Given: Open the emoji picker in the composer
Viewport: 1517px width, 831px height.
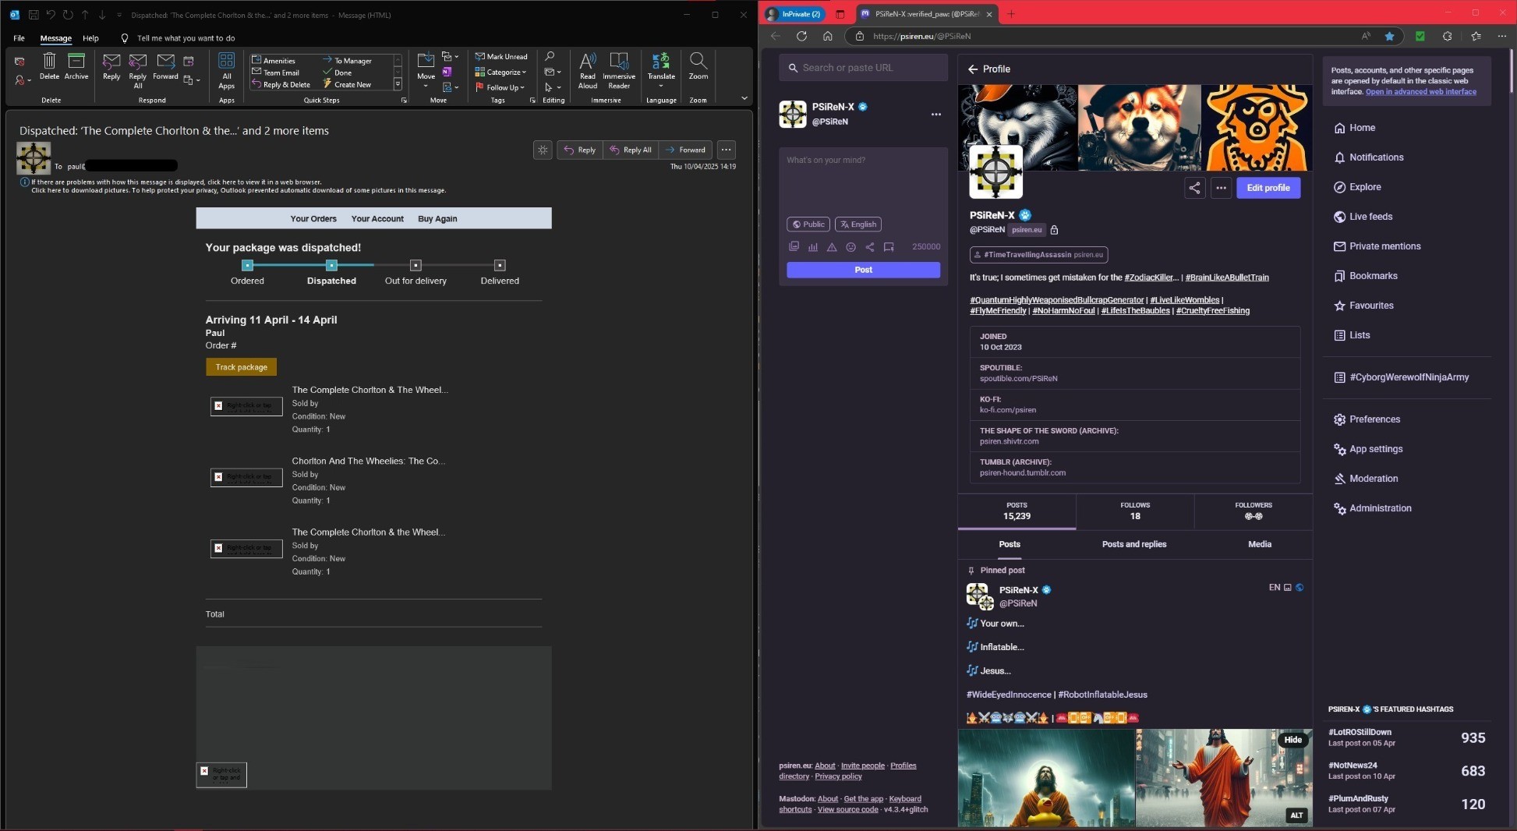Looking at the screenshot, I should (850, 247).
